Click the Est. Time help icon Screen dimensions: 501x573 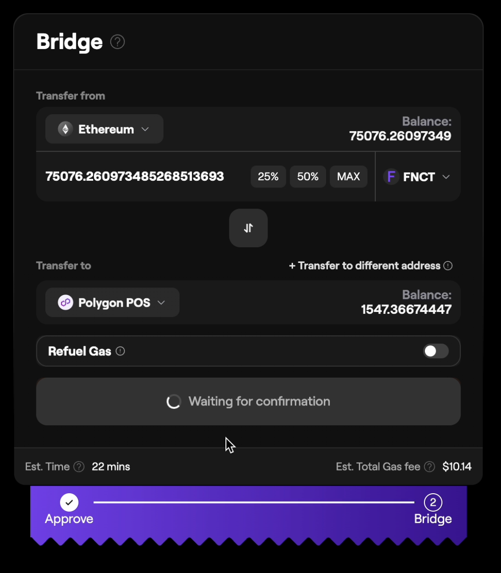click(79, 467)
